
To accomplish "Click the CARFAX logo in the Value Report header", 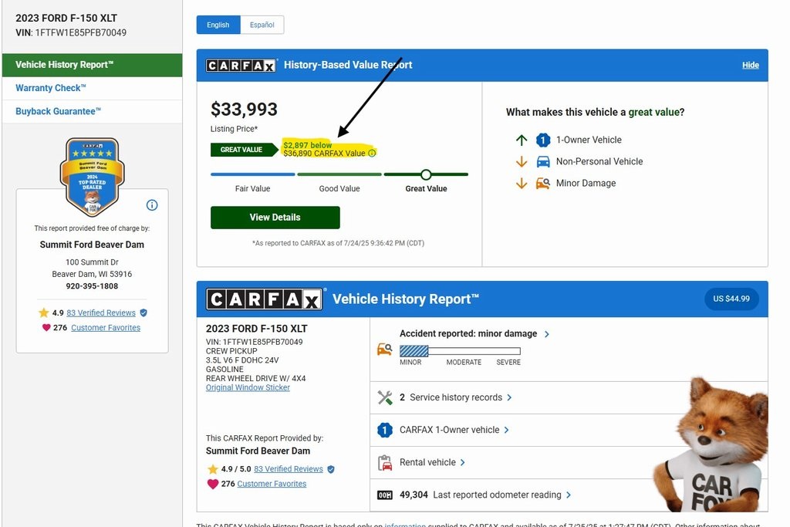I will tap(241, 66).
